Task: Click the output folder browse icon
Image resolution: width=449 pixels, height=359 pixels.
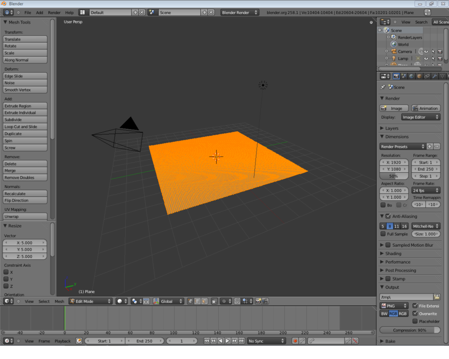Action: pyautogui.click(x=437, y=297)
